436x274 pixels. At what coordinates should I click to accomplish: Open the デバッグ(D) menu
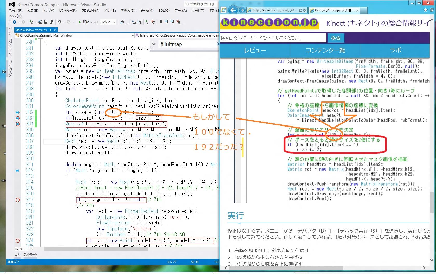[128, 11]
